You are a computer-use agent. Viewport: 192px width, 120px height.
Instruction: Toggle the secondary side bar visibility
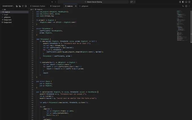pos(189,2)
